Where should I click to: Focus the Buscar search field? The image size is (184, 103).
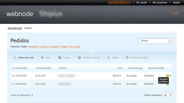155,41
